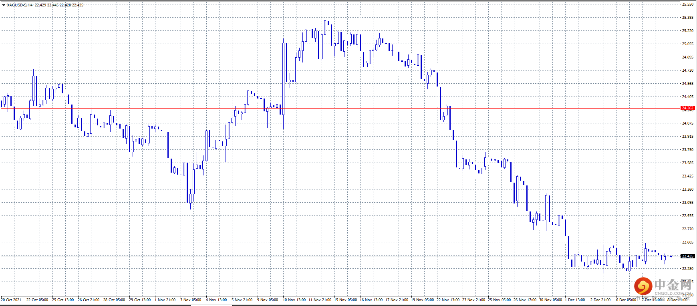The image size is (697, 306).
Task: Click the 1 Dec 13:00 time label
Action: (575, 300)
